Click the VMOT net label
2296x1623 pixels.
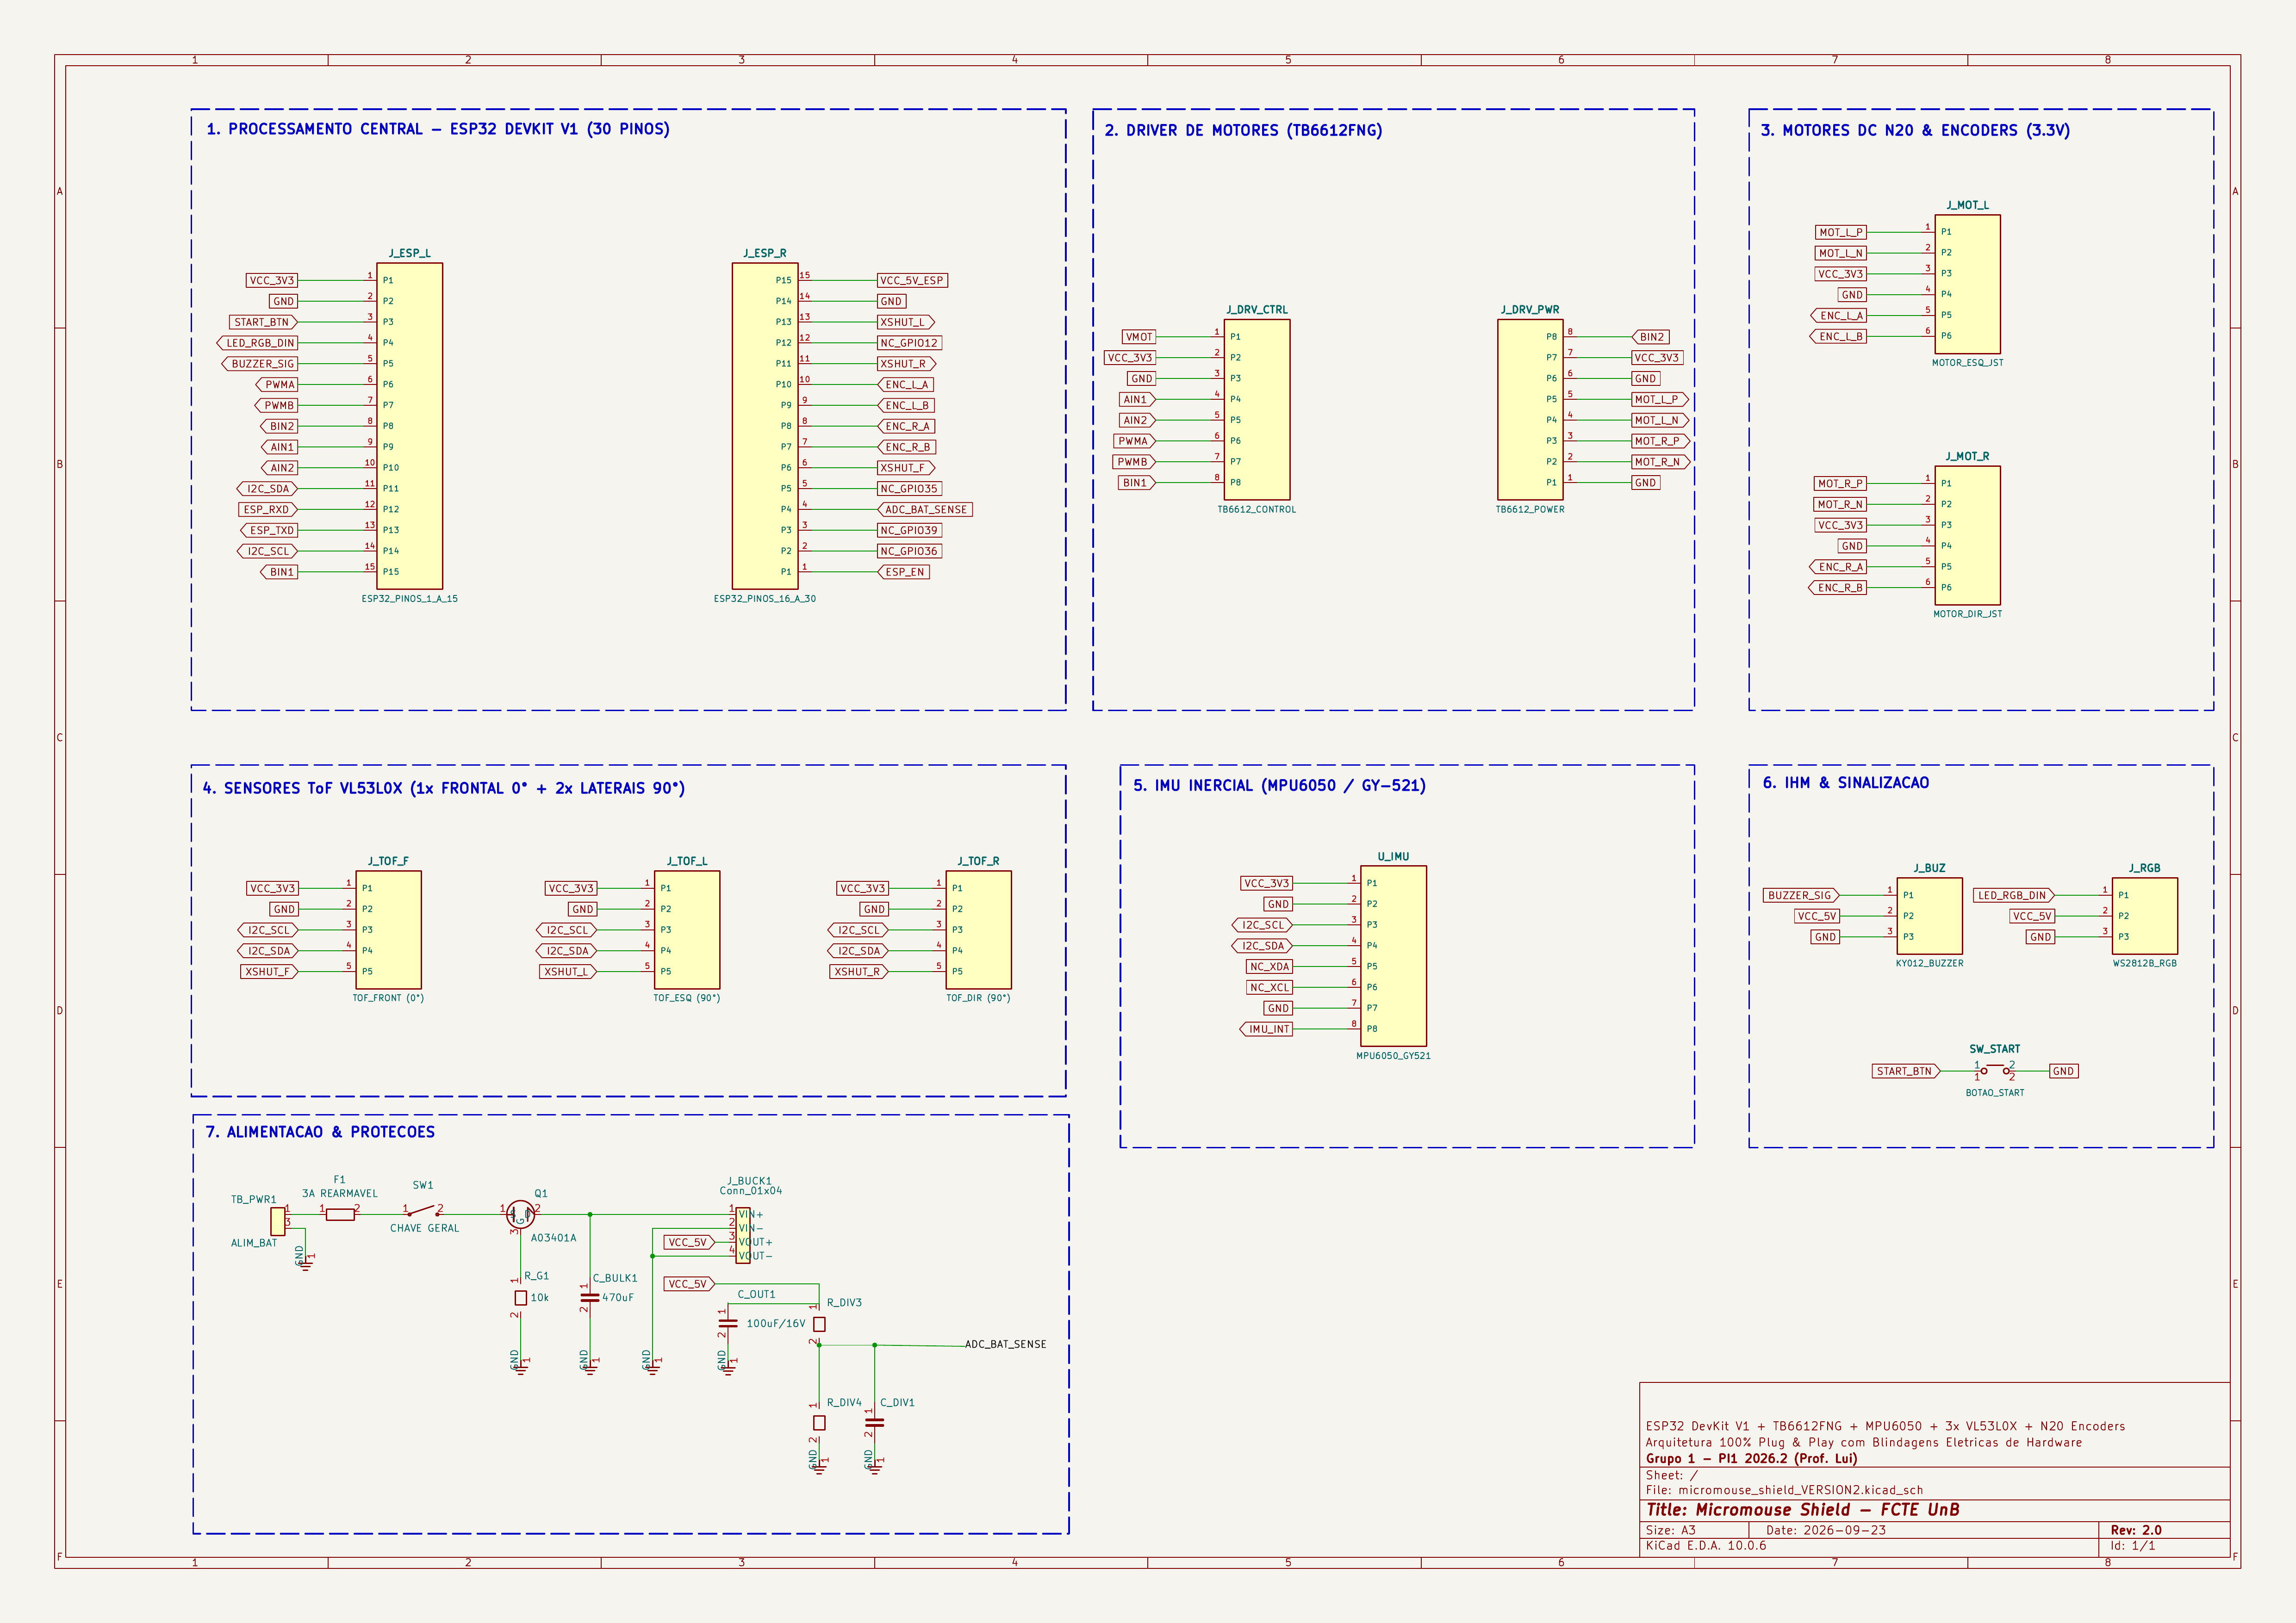tap(1139, 337)
